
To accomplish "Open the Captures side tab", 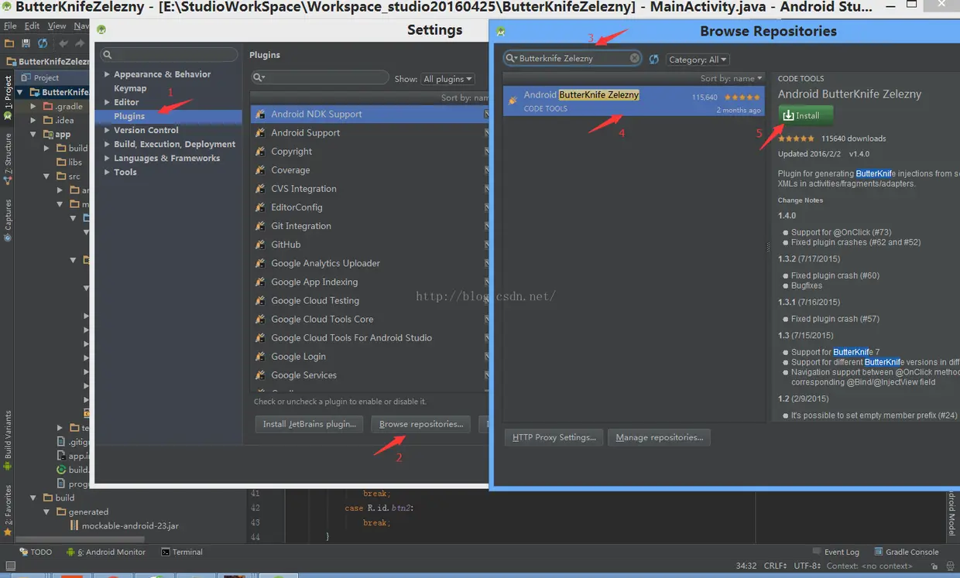I will 8,220.
